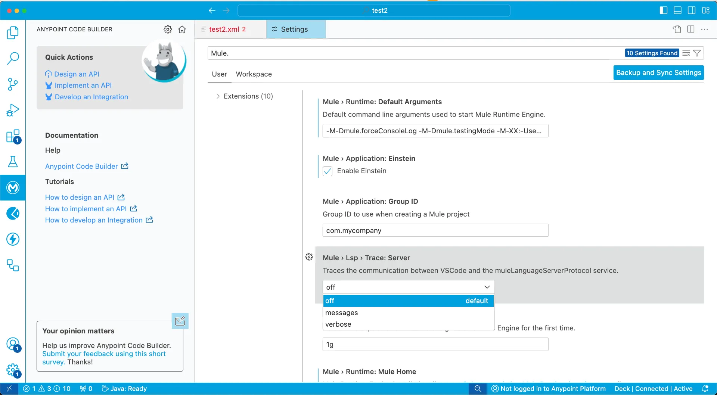Switch to Workspace settings tab
The image size is (717, 395).
(x=254, y=74)
